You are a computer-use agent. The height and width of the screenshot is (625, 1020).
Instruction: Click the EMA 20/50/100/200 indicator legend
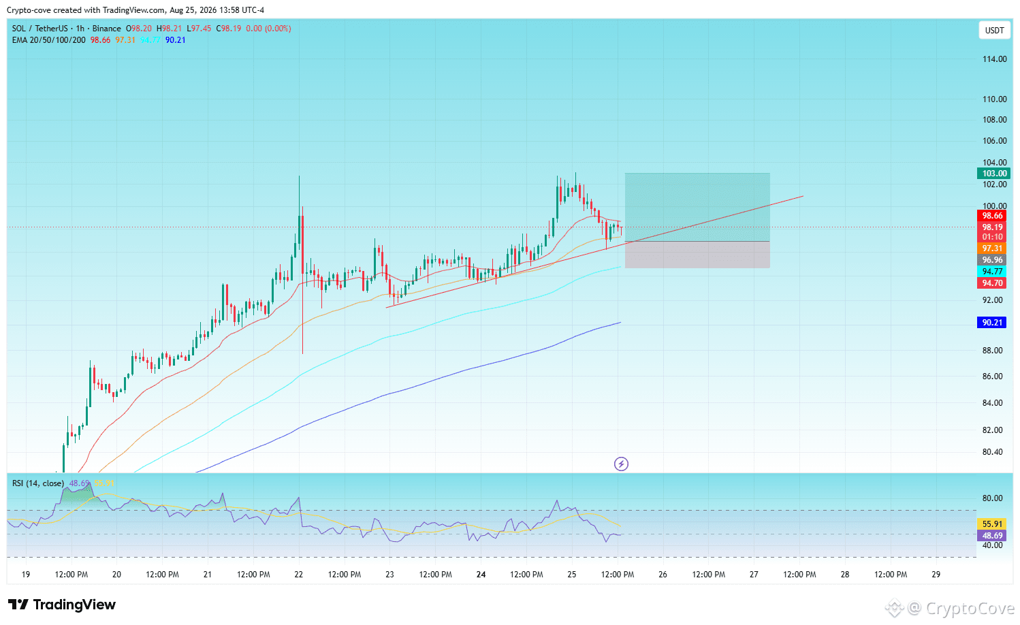(49, 40)
